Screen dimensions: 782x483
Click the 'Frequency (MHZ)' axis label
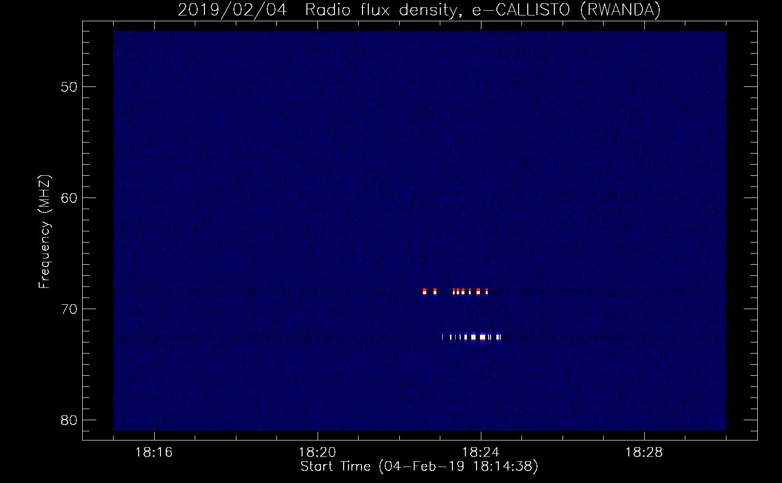[x=44, y=232]
